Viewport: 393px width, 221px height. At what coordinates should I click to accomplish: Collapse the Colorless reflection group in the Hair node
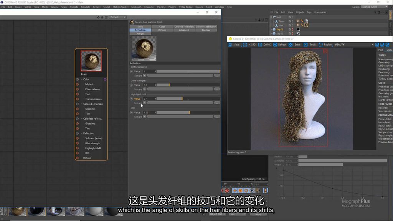[82, 119]
